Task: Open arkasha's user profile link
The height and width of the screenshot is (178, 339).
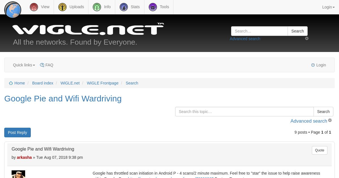Action: [24, 157]
